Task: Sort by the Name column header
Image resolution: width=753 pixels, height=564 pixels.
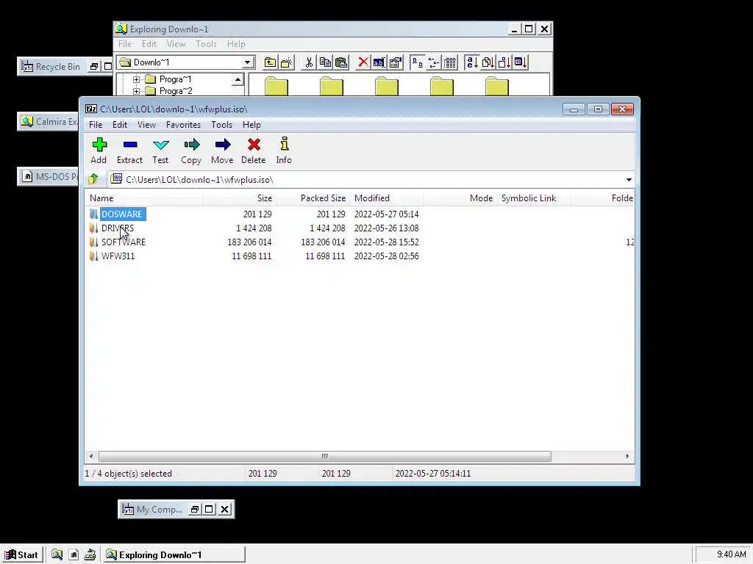Action: [x=143, y=198]
